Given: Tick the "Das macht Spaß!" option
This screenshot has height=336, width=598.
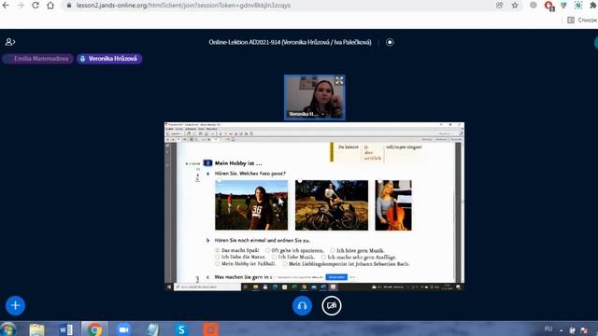Looking at the screenshot, I should point(218,250).
